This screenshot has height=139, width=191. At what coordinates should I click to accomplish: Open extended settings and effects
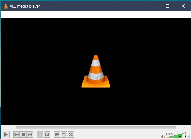[x=47, y=135]
